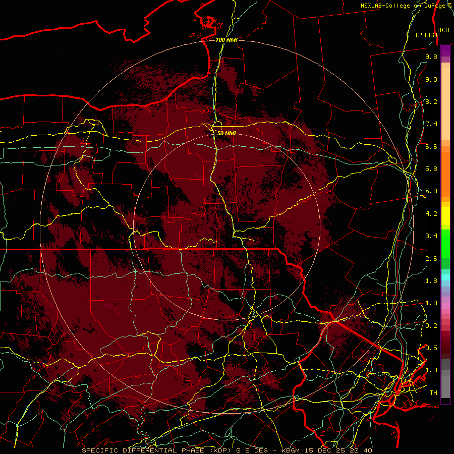Screen dimensions: 454x454
Task: Click the 3.4 value on color scale
Action: (x=431, y=236)
